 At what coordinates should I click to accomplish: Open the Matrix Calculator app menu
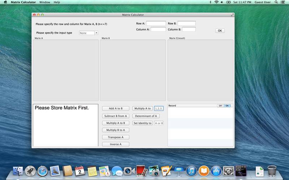click(x=23, y=2)
